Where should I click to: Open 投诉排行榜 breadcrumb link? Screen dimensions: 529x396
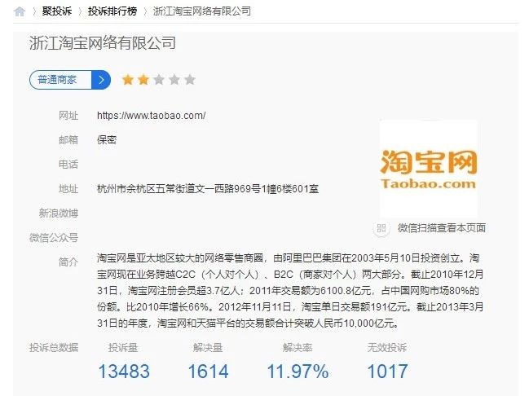click(112, 11)
